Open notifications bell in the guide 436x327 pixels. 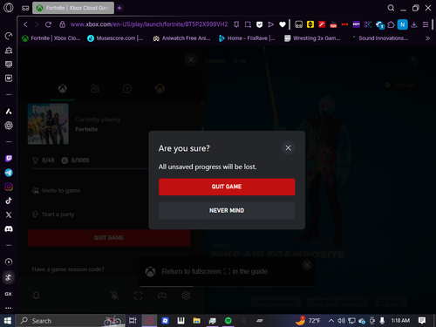pyautogui.click(x=36, y=296)
